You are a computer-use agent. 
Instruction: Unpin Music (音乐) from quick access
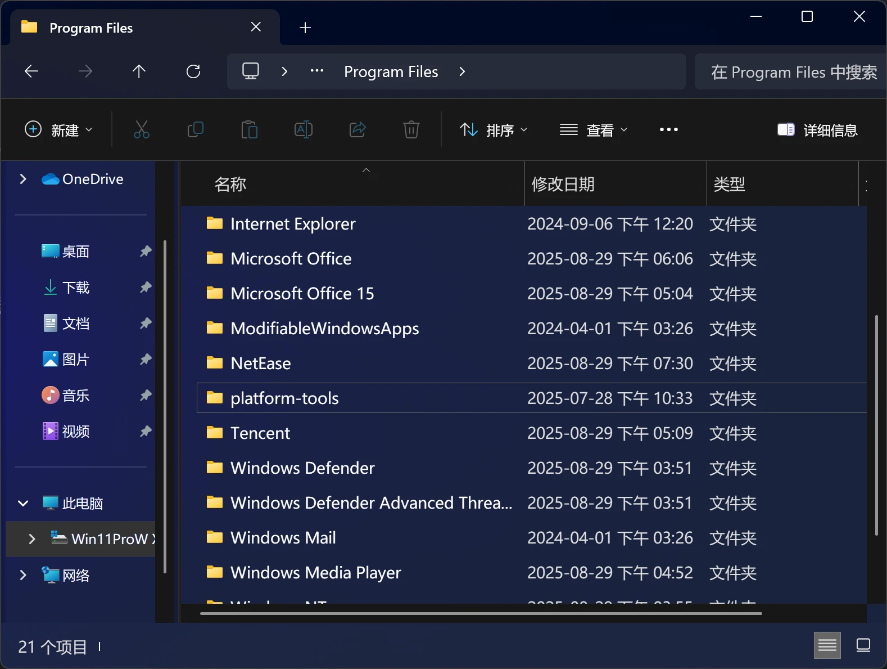(146, 395)
